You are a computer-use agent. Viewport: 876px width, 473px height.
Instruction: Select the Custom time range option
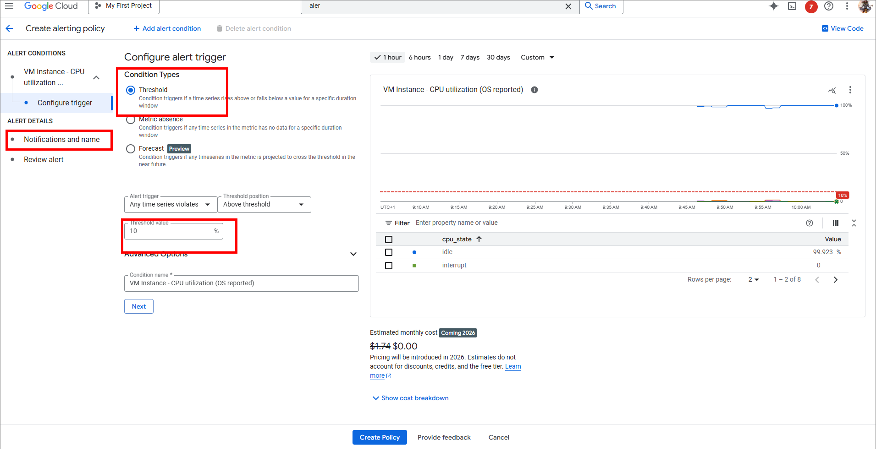click(536, 57)
